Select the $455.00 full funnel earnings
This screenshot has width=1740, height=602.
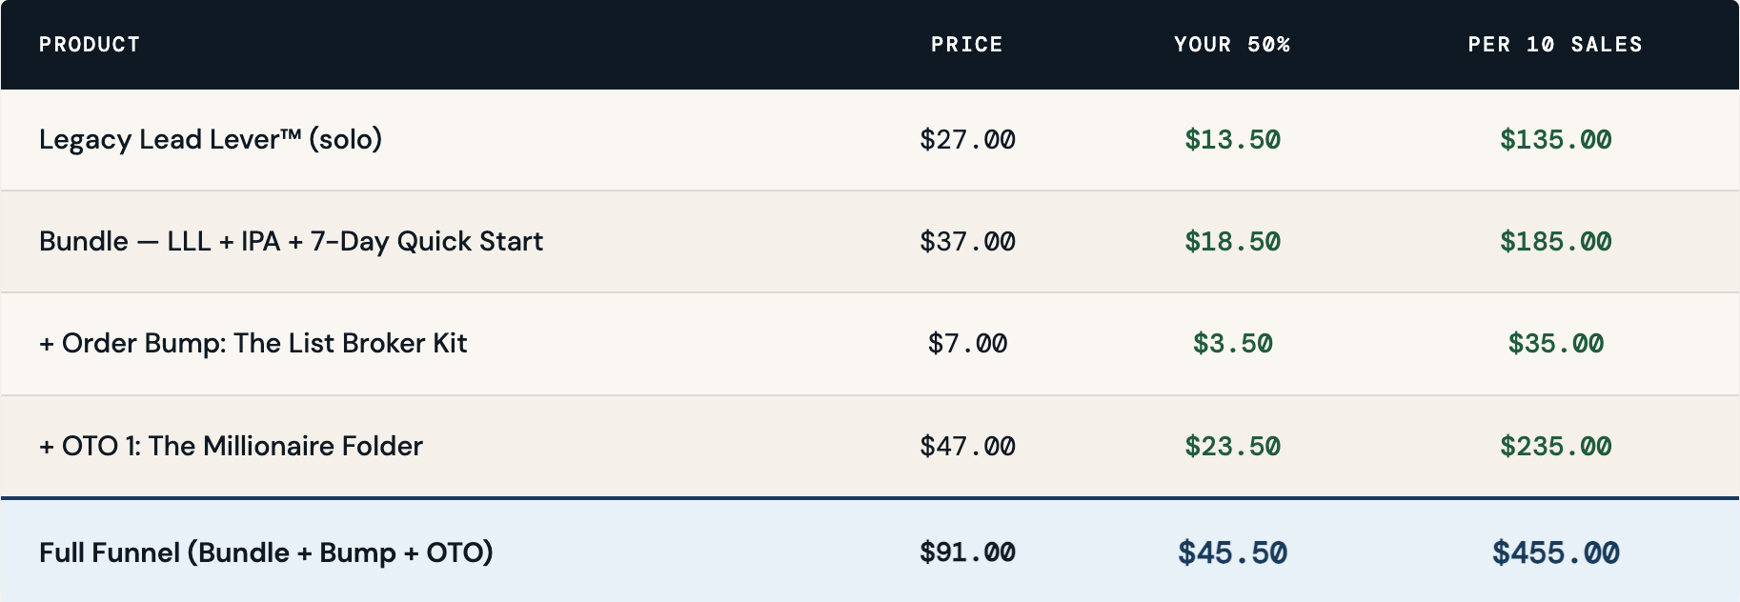coord(1555,553)
